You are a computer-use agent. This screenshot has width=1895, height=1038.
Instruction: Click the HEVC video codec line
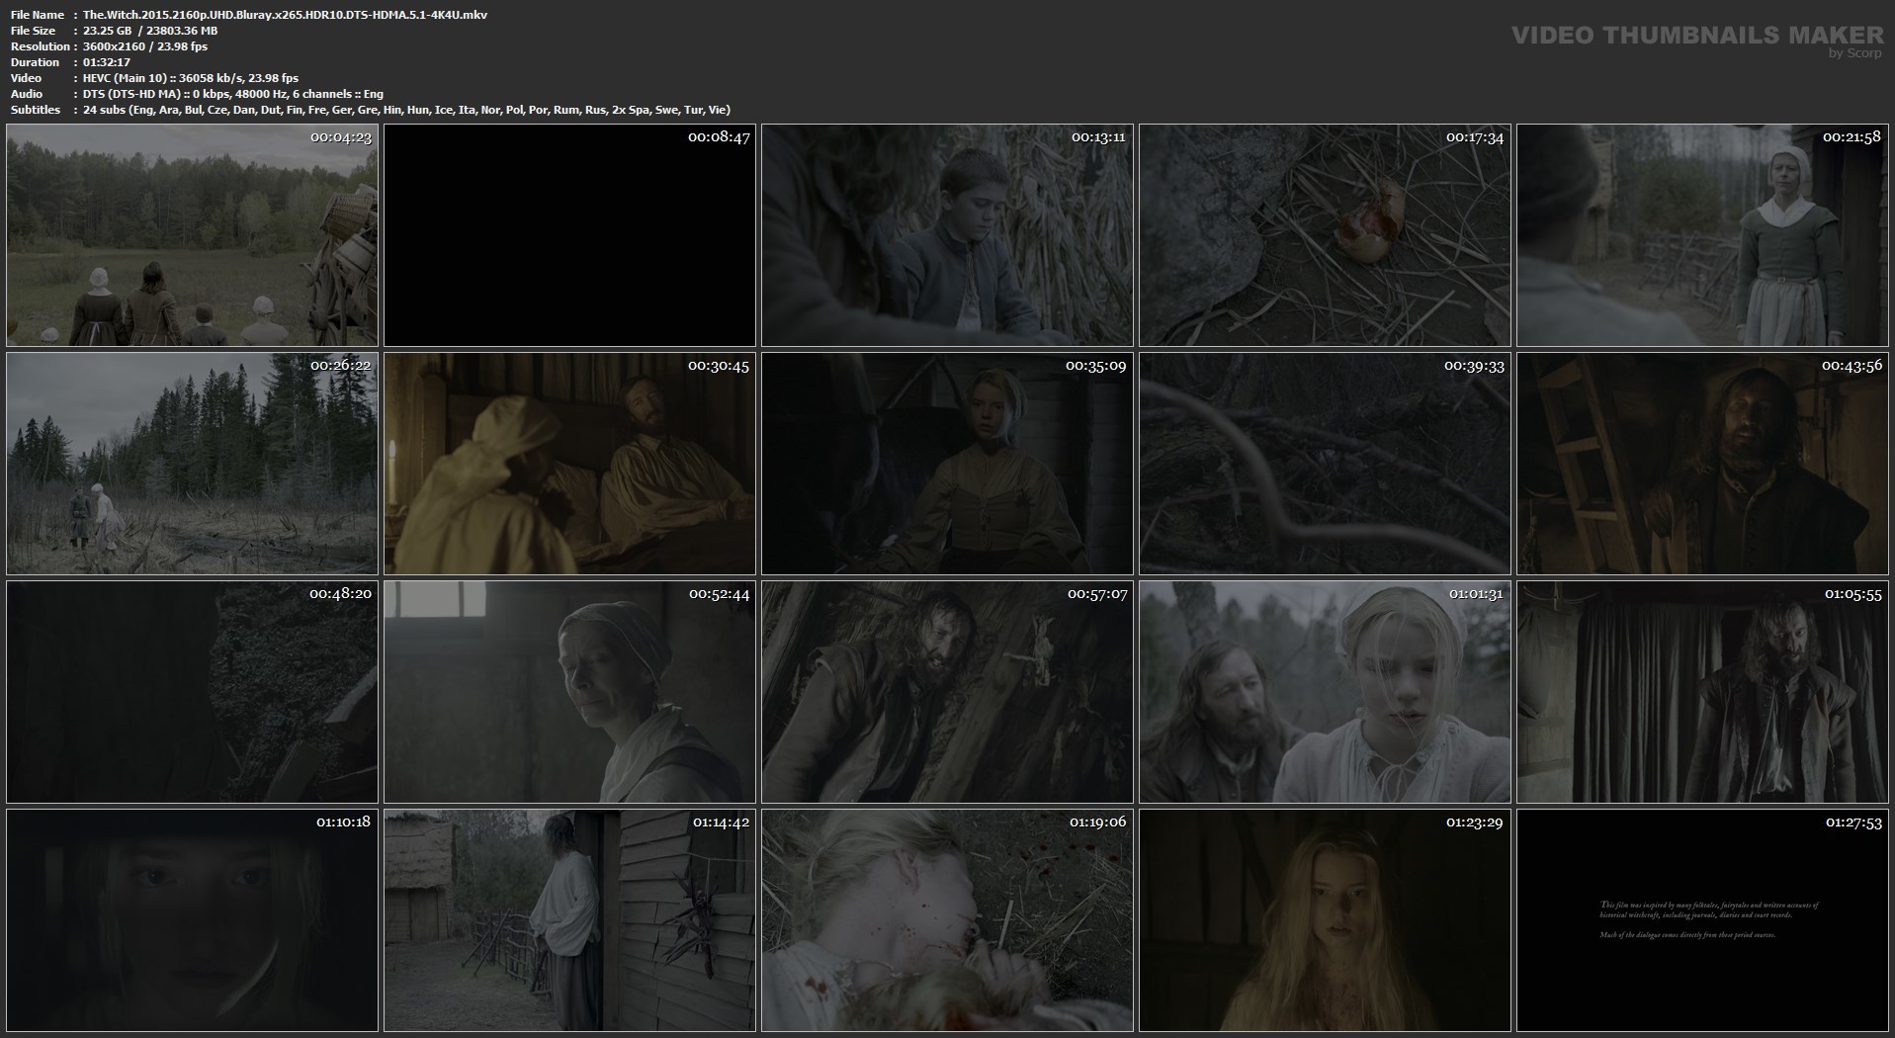tap(191, 78)
